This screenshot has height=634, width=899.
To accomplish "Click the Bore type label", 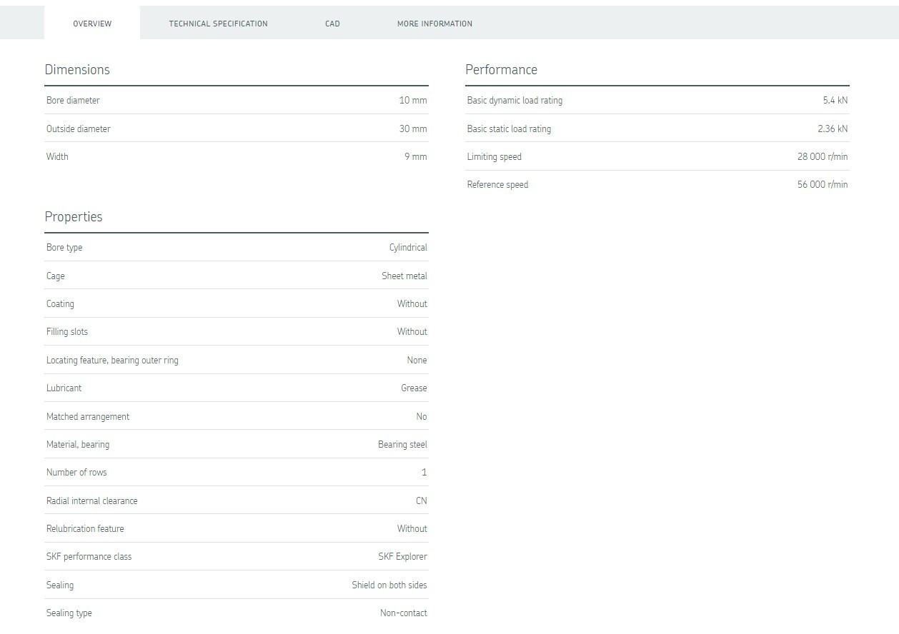I will tap(64, 247).
